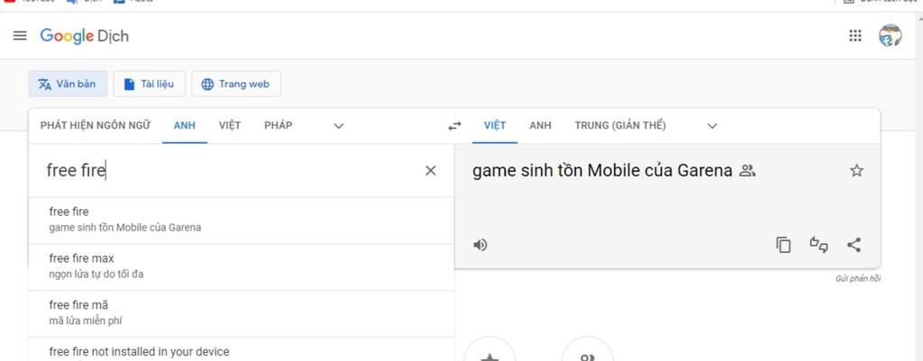
Task: Rate this translation
Action: [818, 244]
